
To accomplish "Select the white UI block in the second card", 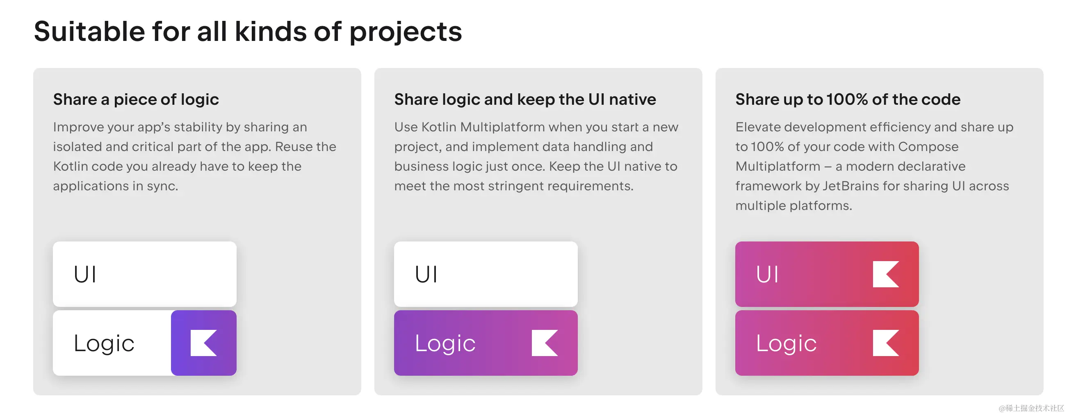I will (486, 274).
